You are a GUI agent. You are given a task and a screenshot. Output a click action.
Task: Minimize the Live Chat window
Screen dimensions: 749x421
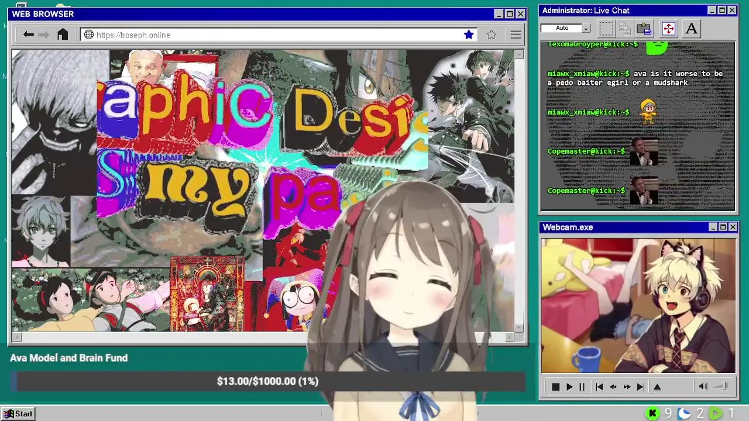[712, 11]
